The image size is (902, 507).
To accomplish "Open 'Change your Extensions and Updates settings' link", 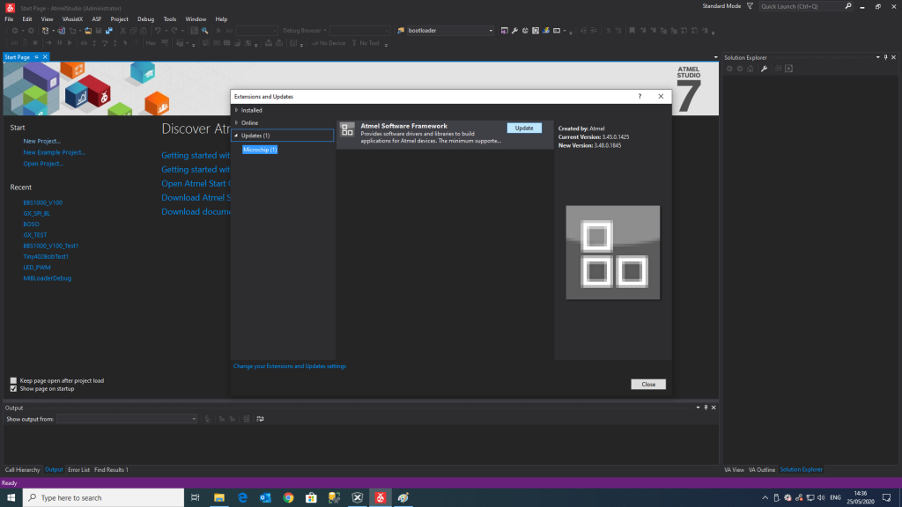I will [290, 366].
